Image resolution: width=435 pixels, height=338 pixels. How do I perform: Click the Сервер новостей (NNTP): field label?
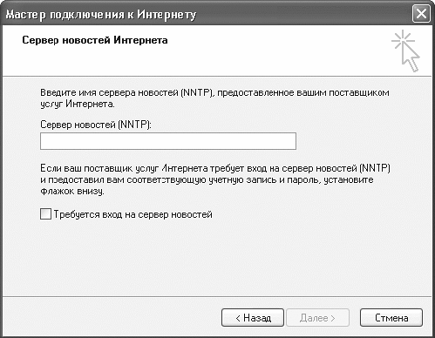96,125
